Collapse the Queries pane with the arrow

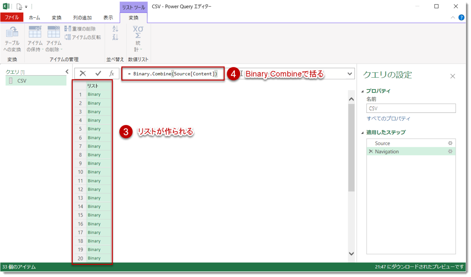click(67, 71)
